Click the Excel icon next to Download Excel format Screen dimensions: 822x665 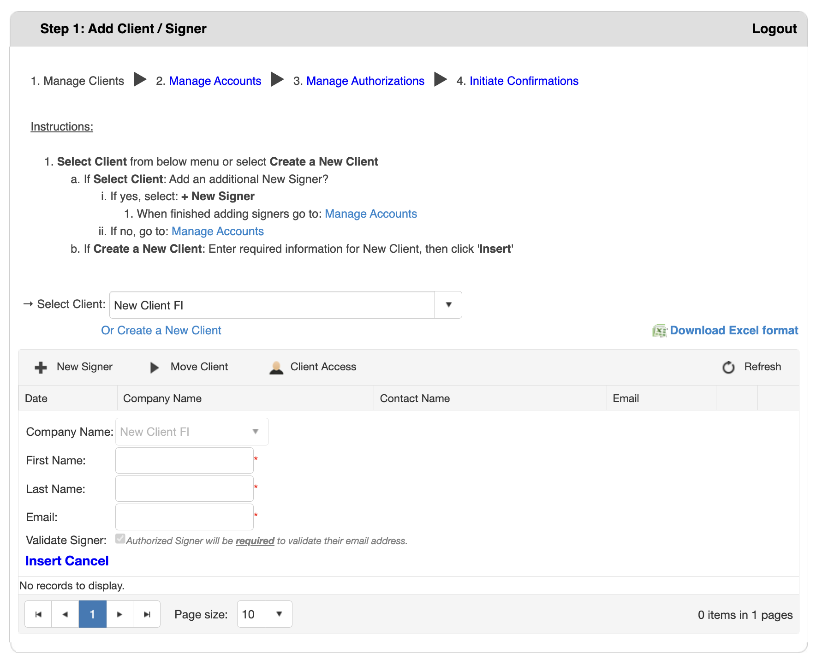tap(660, 330)
